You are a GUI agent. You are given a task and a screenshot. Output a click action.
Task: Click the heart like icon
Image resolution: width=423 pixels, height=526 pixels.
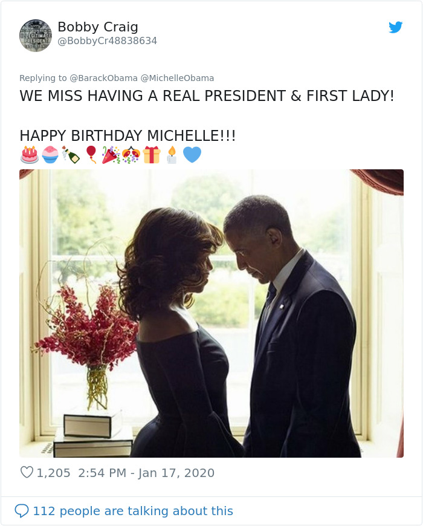click(x=26, y=473)
